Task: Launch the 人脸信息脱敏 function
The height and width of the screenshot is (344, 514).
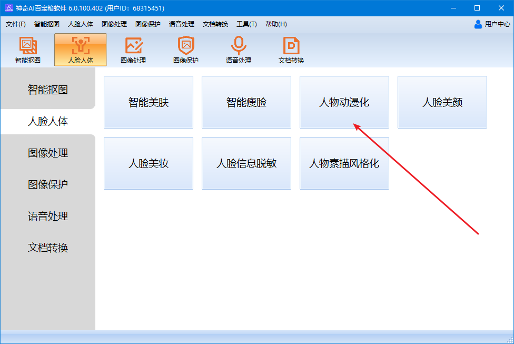Action: pyautogui.click(x=246, y=163)
